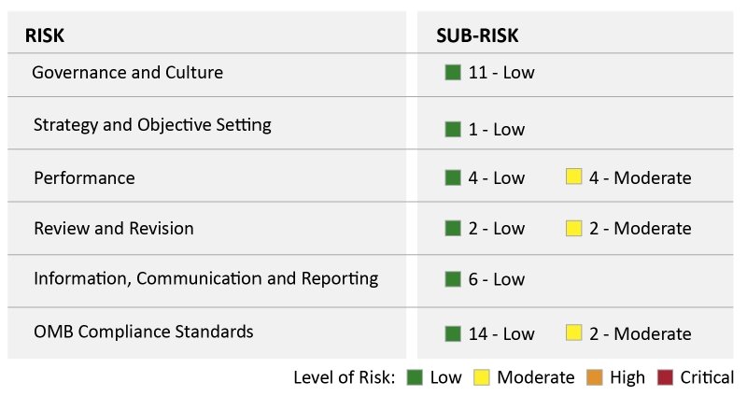This screenshot has width=747, height=396.
Task: Click the green square beside 11 - Low
Action: pos(454,72)
